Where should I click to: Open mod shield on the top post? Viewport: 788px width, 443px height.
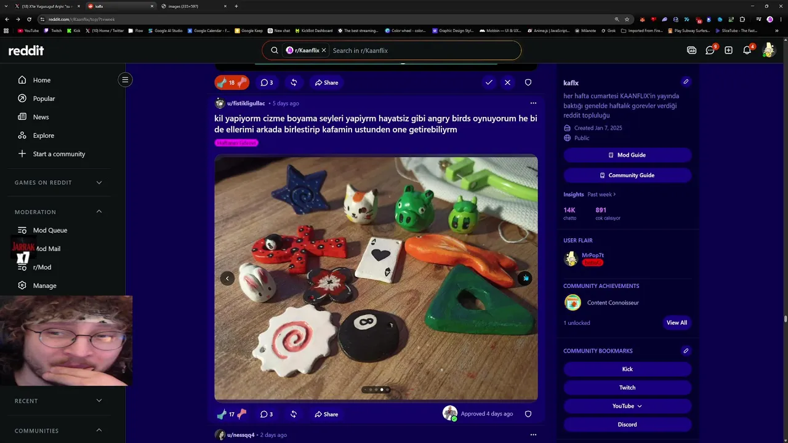[528, 82]
